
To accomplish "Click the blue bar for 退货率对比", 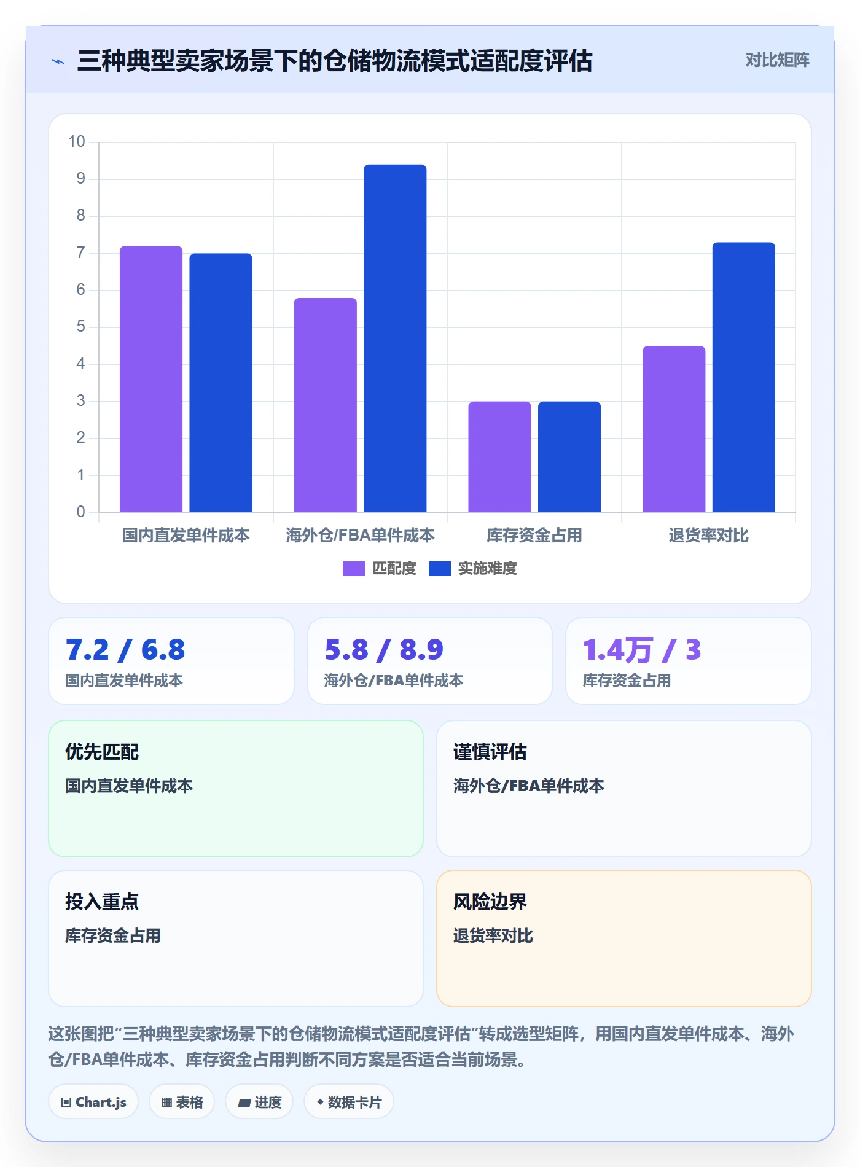I will coord(744,377).
